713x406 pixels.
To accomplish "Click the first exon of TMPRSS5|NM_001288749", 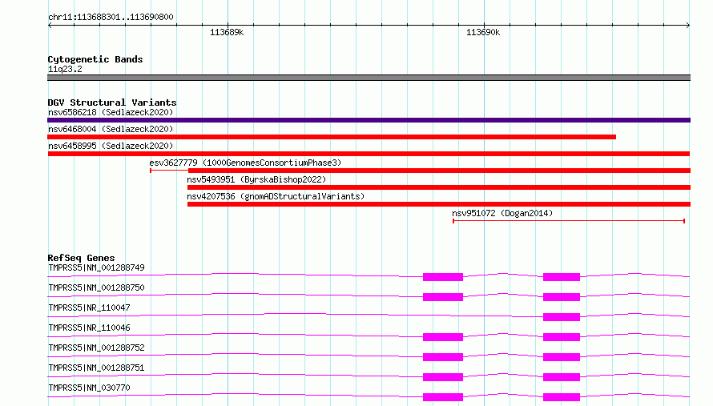I will point(443,277).
